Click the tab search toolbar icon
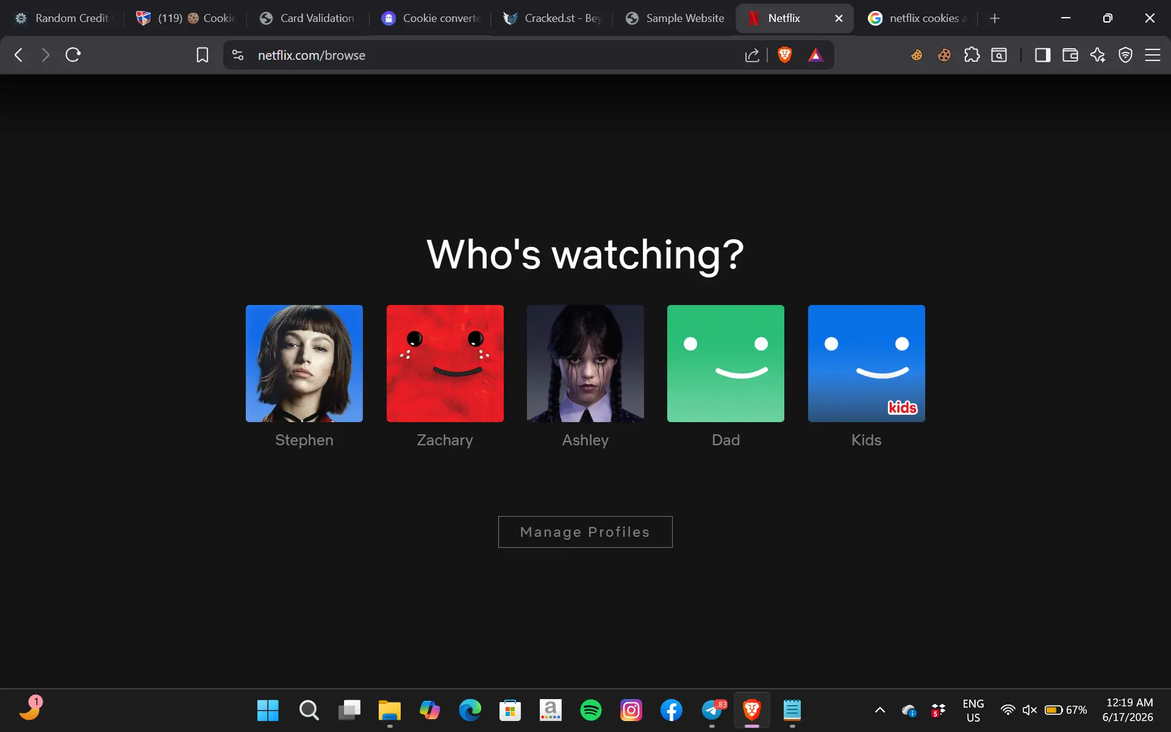The image size is (1171, 732). pos(999,55)
